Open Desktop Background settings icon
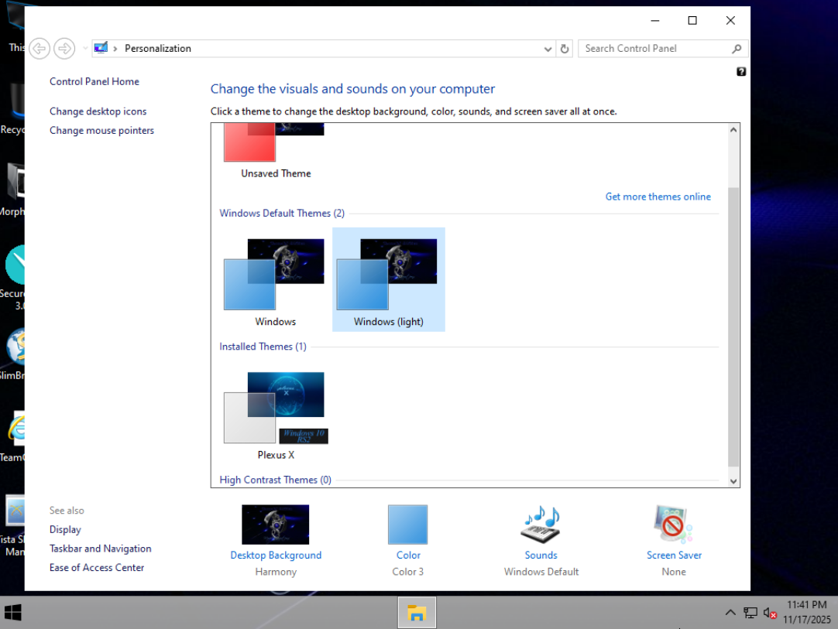838x629 pixels. pos(275,525)
